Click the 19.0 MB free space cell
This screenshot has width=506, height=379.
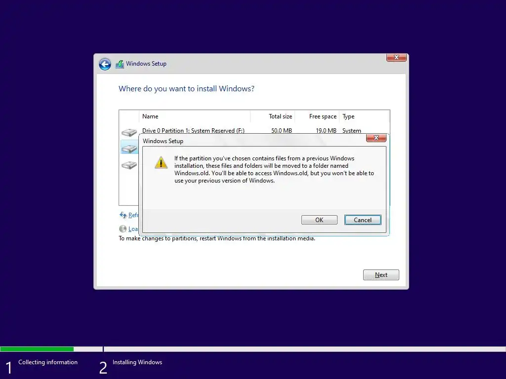(x=326, y=130)
